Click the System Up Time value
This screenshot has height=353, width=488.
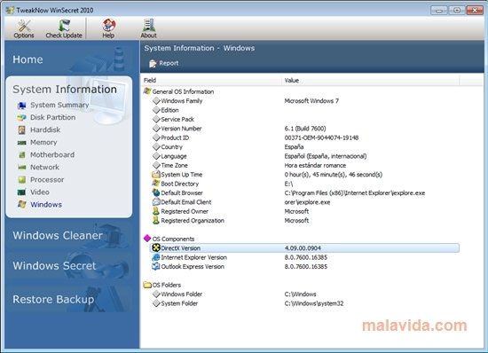334,175
